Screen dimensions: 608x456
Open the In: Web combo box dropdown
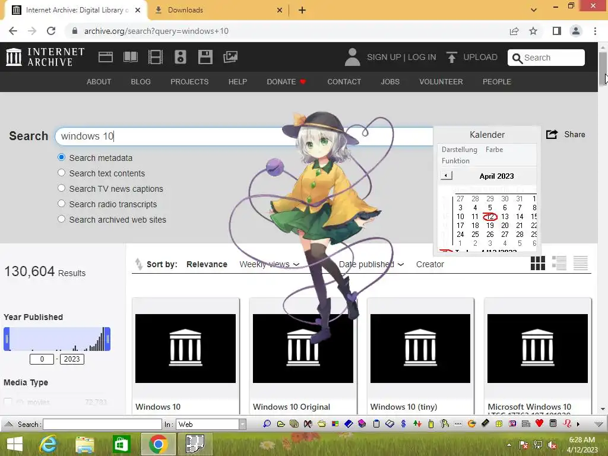(242, 424)
